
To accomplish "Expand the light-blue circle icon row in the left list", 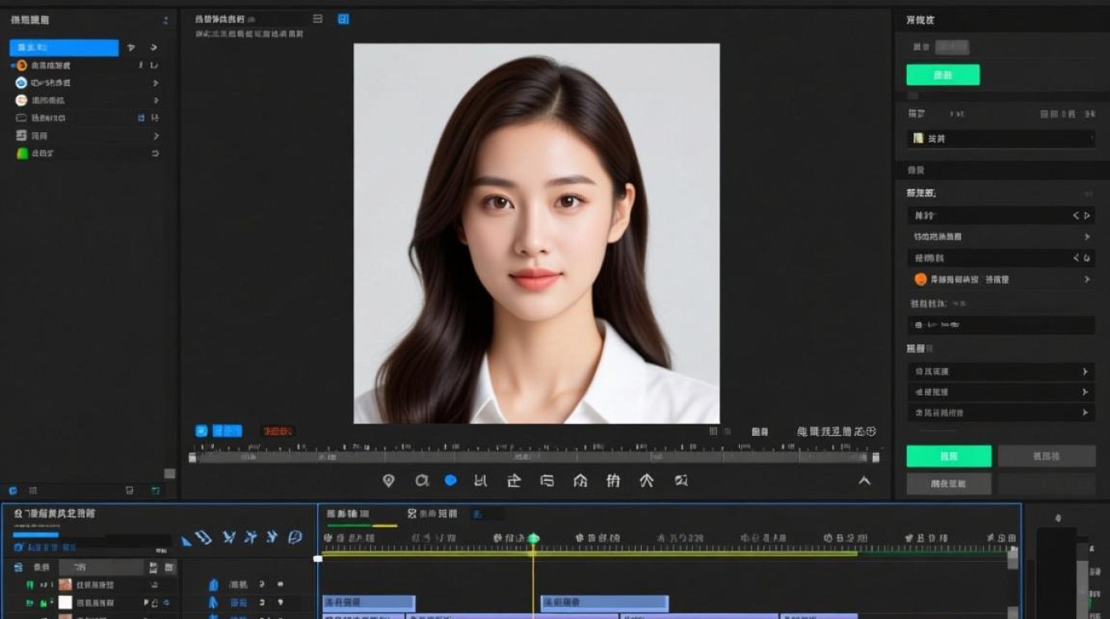I will (x=87, y=83).
